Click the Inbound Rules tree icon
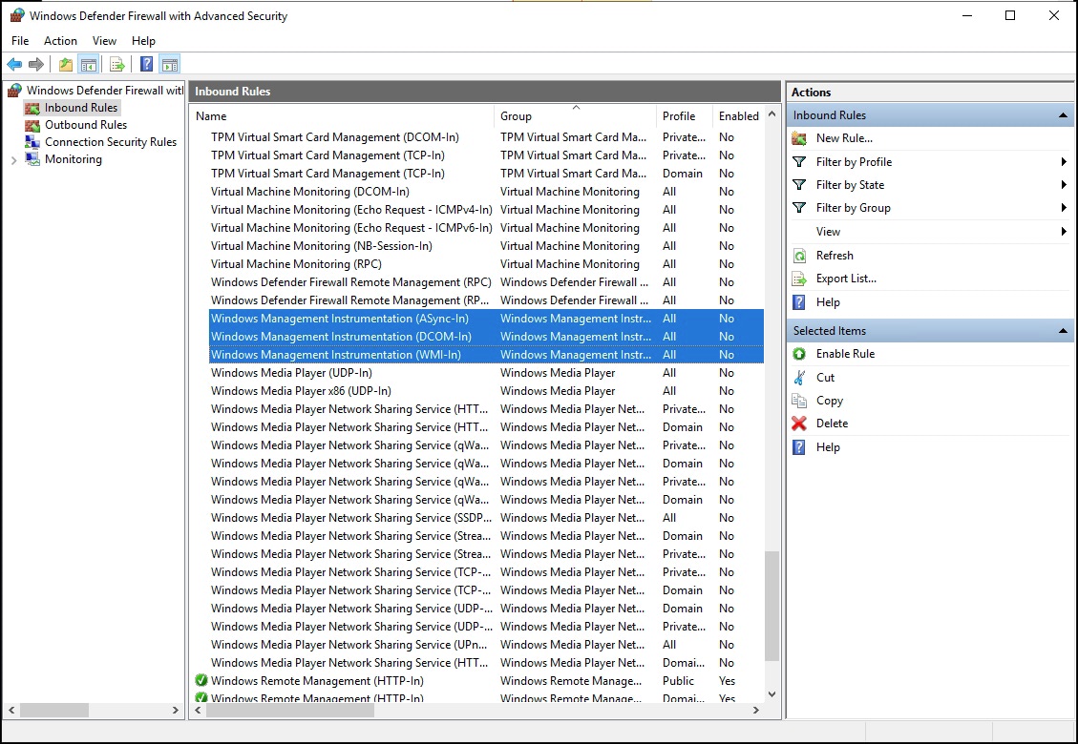Viewport: 1078px width, 744px height. (32, 108)
